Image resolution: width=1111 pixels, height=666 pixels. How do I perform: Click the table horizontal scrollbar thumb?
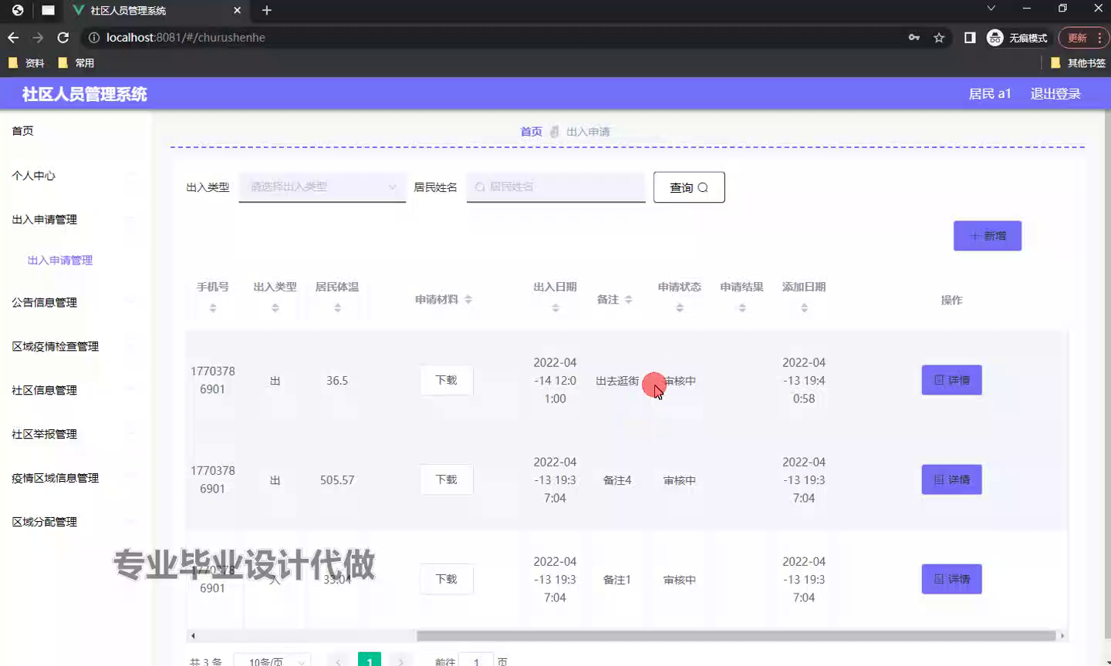click(x=736, y=636)
